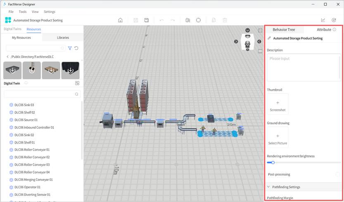Switch to the Behavior Tree tab

284,30
